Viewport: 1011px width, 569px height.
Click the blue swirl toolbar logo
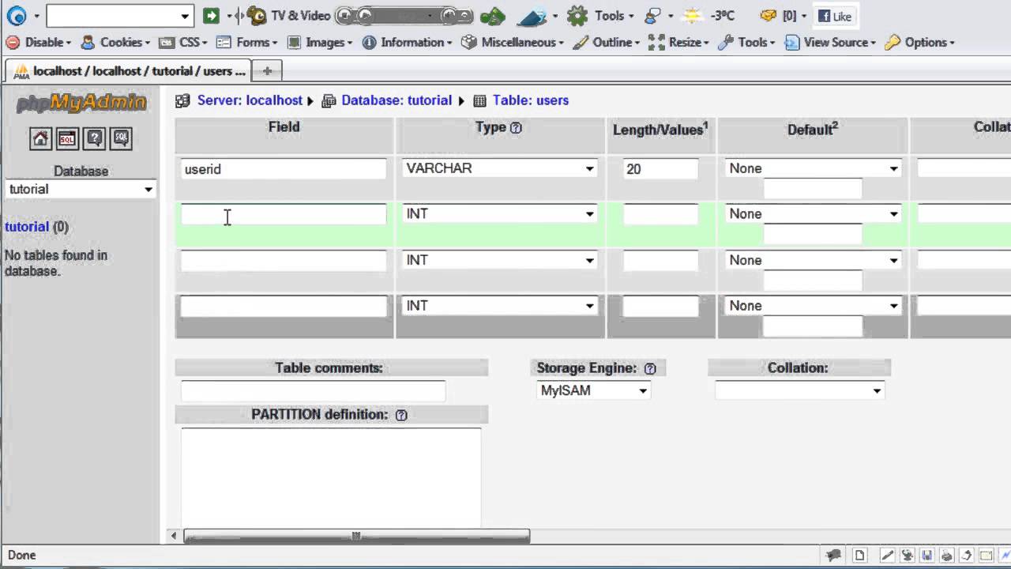pyautogui.click(x=16, y=16)
